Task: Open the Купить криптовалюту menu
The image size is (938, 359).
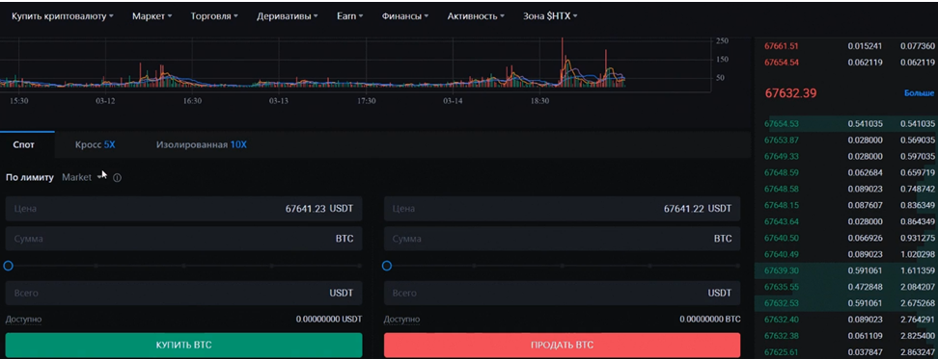Action: (x=62, y=16)
